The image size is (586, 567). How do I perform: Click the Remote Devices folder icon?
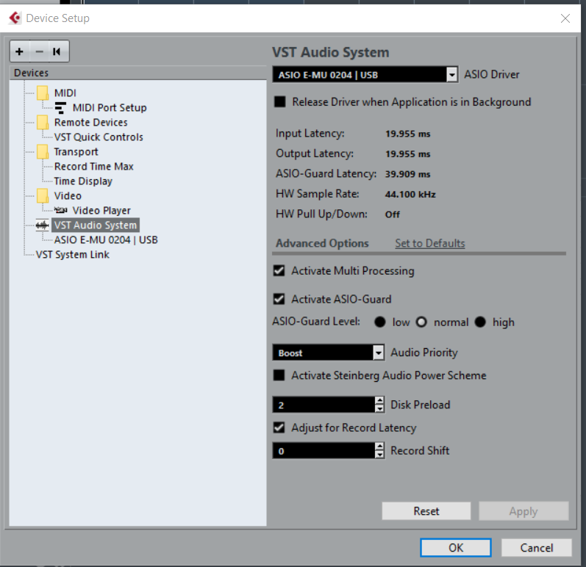(43, 123)
